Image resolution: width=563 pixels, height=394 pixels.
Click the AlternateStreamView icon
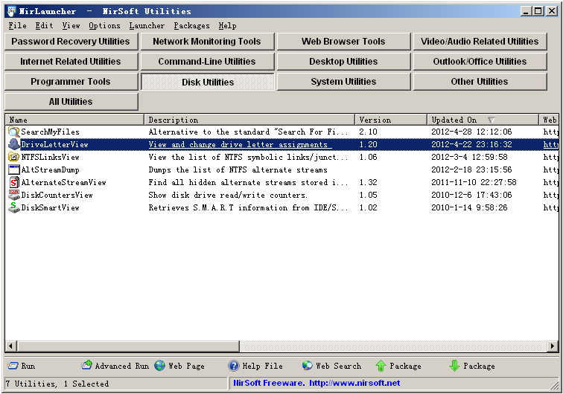click(14, 182)
